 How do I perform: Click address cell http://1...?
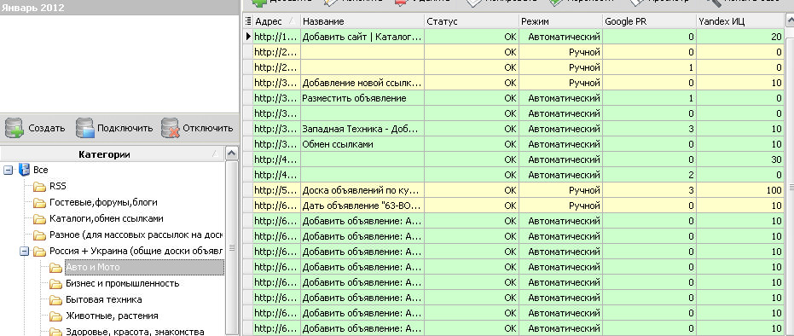(x=276, y=37)
